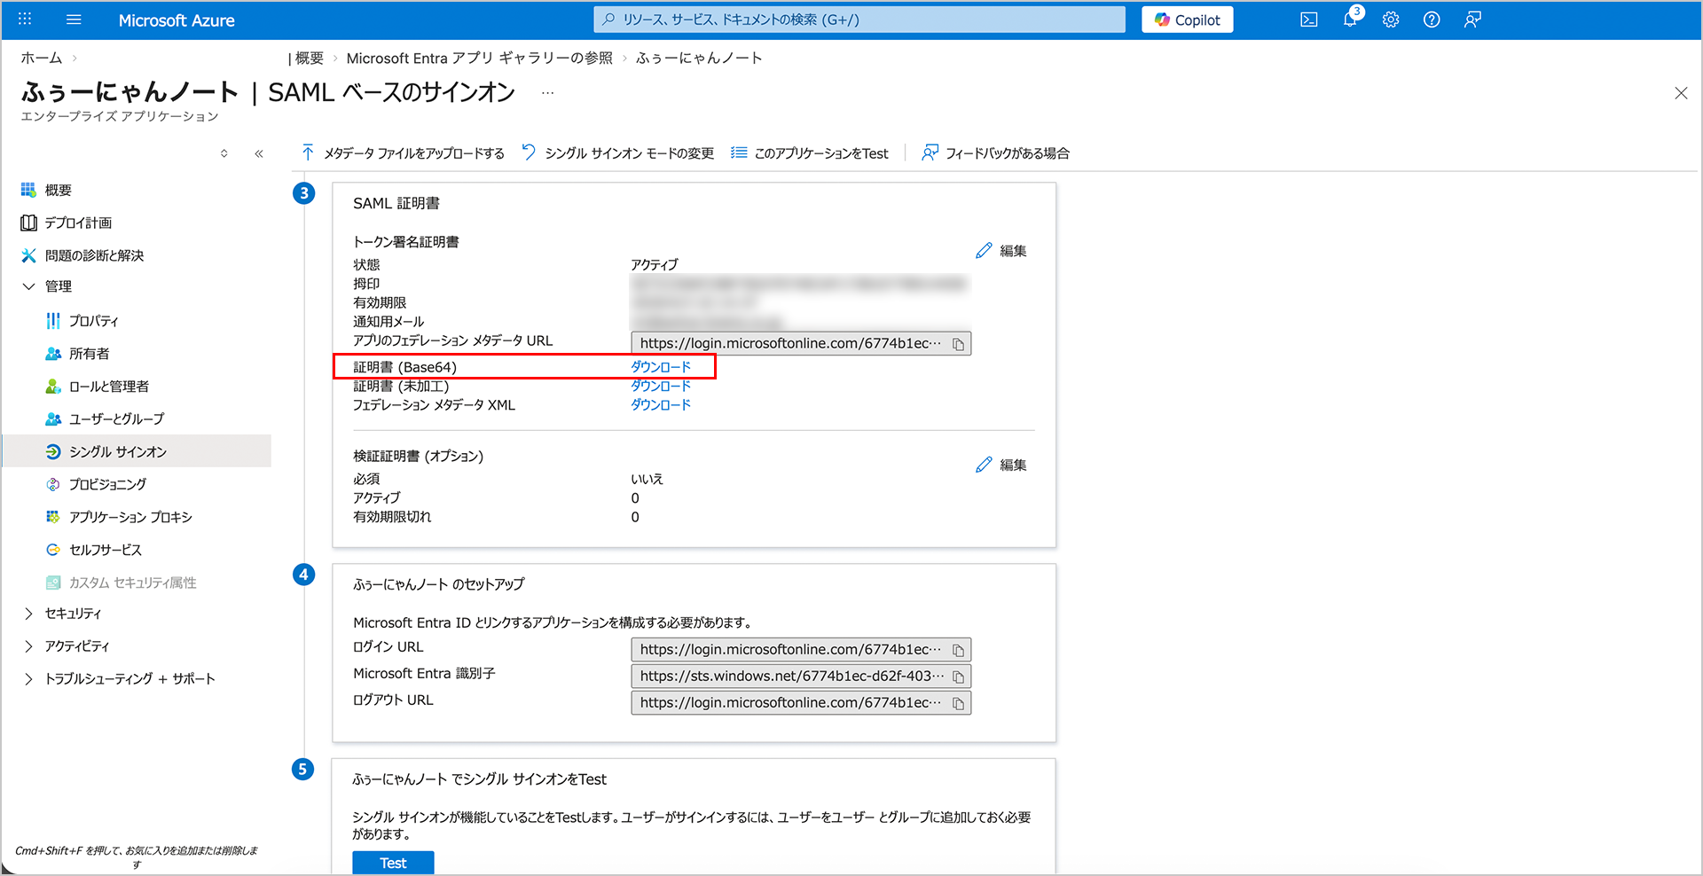
Task: Open プロビジョニング in the sidebar
Action: pyautogui.click(x=107, y=484)
